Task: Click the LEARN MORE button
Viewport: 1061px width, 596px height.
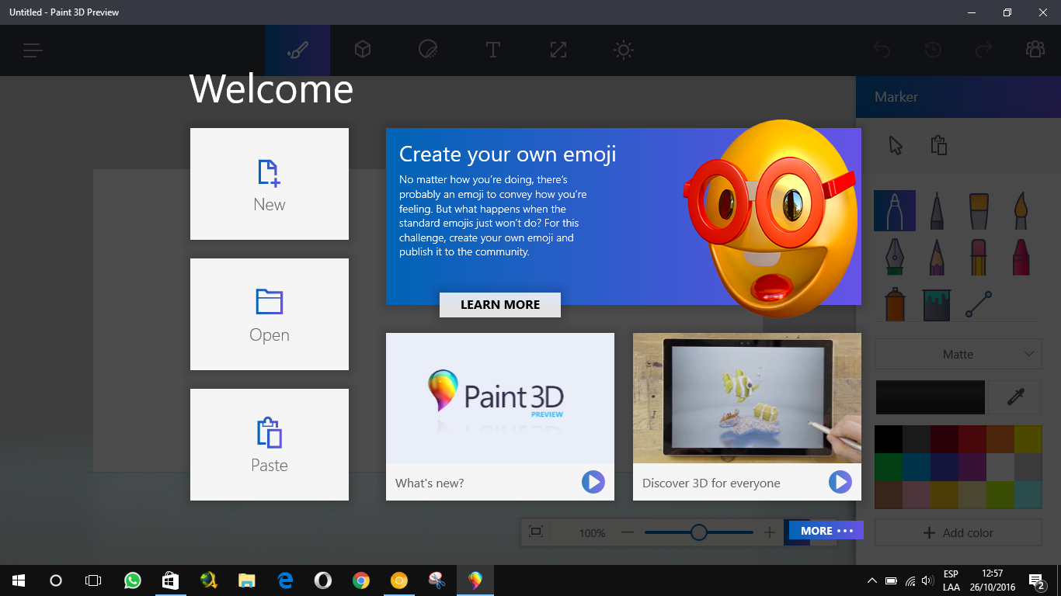Action: (x=499, y=305)
